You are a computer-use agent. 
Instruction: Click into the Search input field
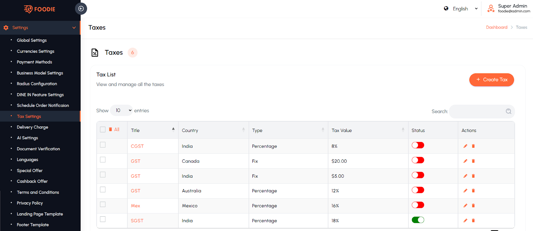(x=476, y=111)
